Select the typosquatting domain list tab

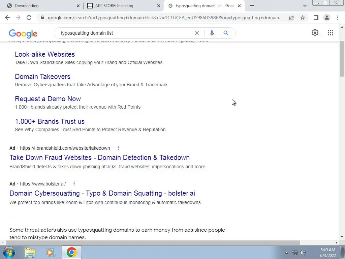pyautogui.click(x=204, y=6)
